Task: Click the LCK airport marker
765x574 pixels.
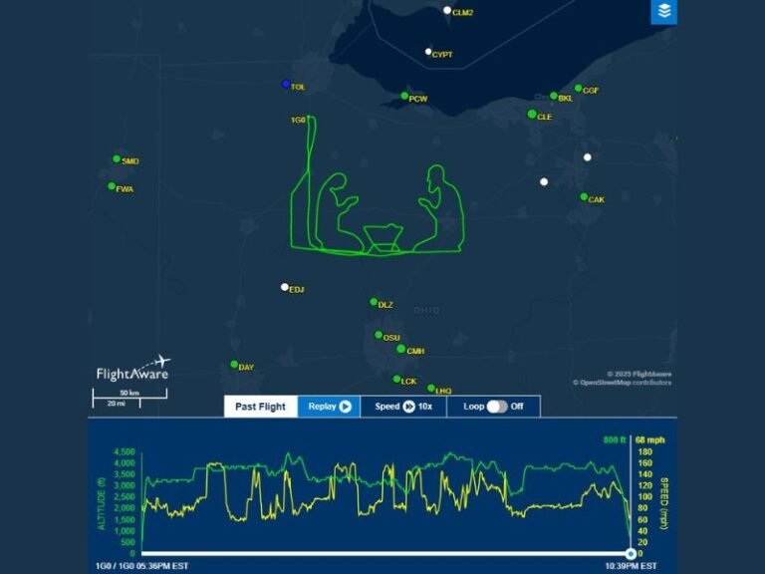Action: [x=396, y=379]
